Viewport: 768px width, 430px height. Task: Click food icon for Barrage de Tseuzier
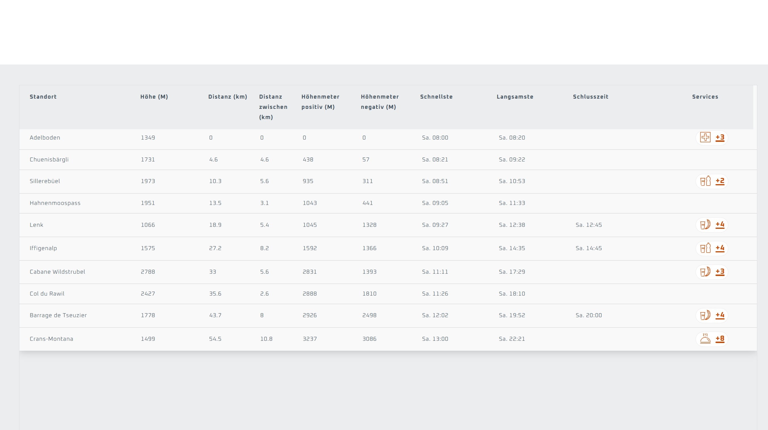(x=705, y=315)
